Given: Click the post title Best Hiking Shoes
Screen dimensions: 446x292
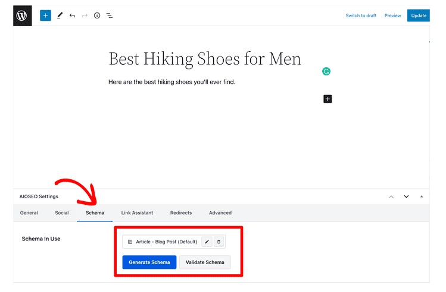Looking at the screenshot, I should click(205, 59).
